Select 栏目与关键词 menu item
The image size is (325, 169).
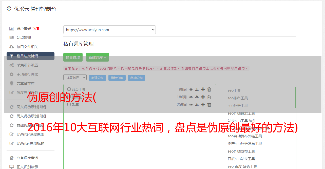pos(30,56)
